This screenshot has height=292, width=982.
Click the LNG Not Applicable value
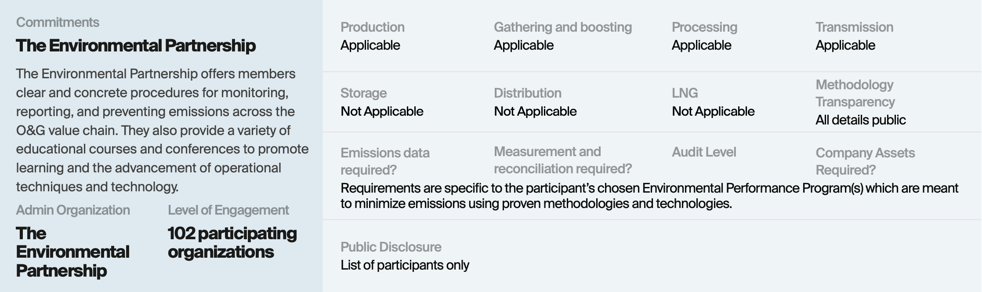coord(713,111)
